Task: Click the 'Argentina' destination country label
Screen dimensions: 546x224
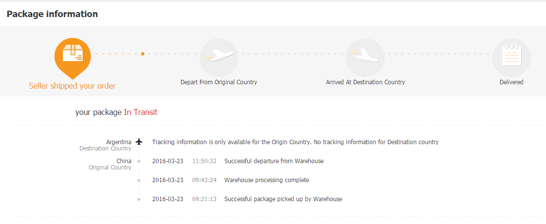Action: [119, 142]
